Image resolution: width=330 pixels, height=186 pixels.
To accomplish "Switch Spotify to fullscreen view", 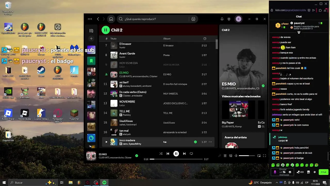I will (x=265, y=156).
